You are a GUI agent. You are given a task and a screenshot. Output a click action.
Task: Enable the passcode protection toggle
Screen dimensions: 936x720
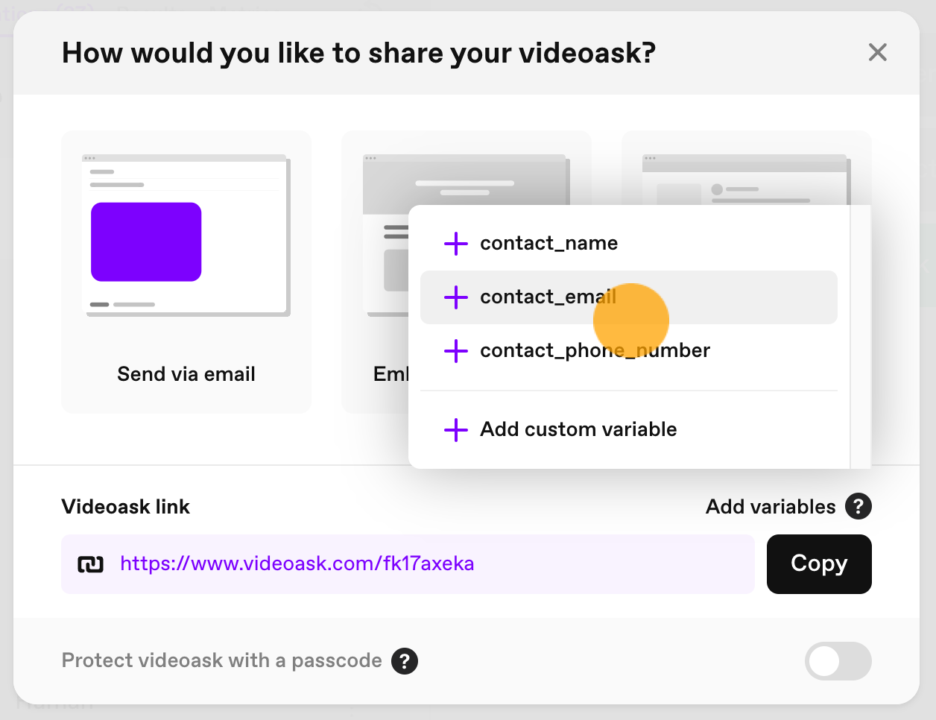838,661
